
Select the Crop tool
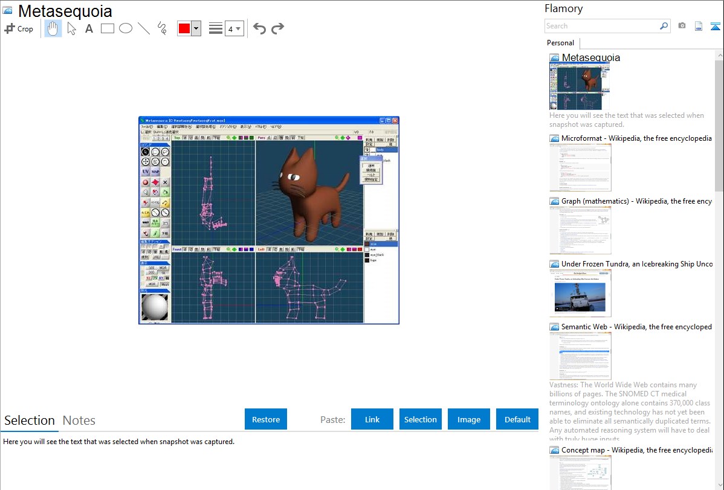tap(19, 28)
